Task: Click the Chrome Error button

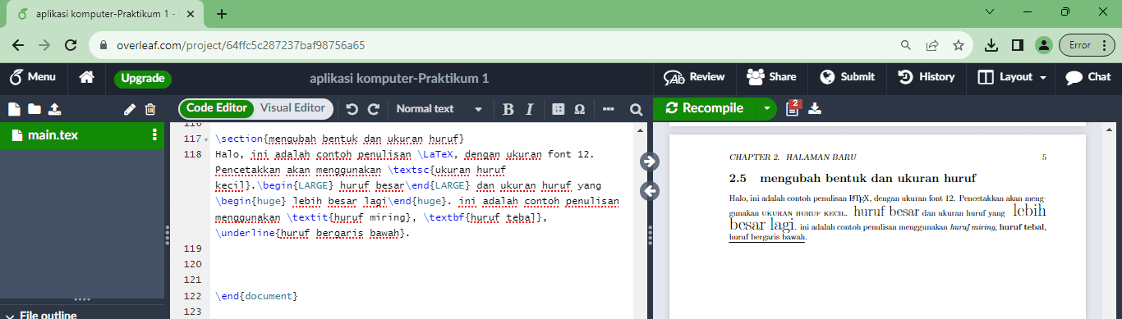Action: tap(1086, 45)
